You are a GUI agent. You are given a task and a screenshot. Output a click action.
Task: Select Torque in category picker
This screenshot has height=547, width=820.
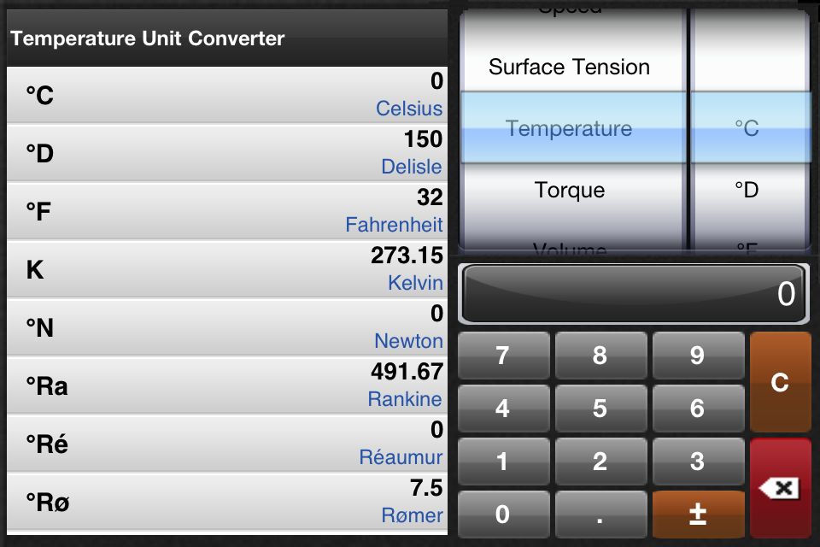click(570, 190)
